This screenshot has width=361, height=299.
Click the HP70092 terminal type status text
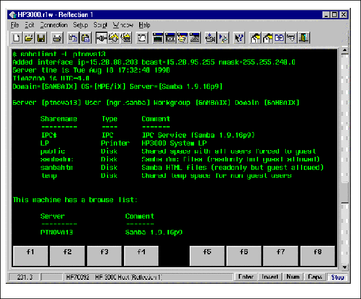78,277
